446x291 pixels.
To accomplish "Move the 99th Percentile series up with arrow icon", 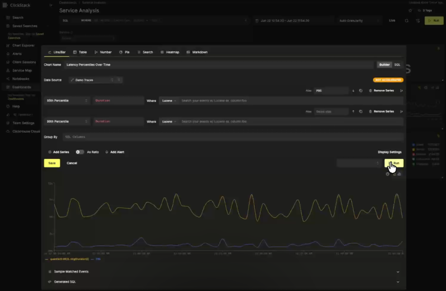I will 353,111.
